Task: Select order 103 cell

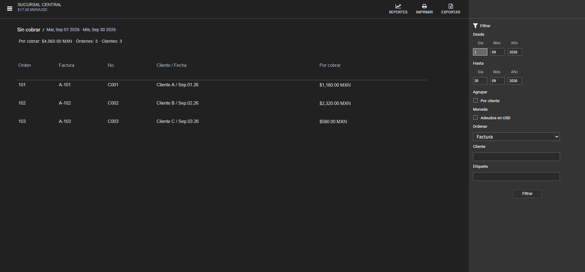Action: coord(22,121)
